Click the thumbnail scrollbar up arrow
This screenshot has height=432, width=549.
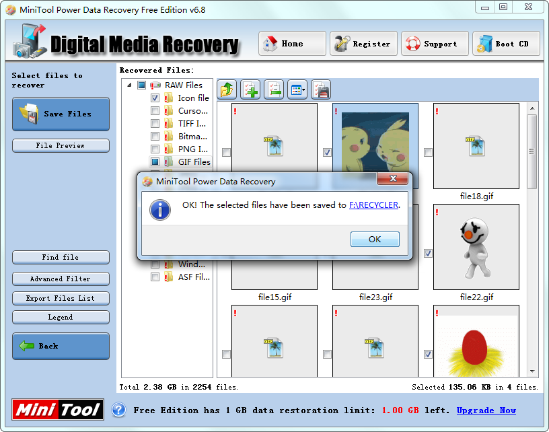pos(532,108)
